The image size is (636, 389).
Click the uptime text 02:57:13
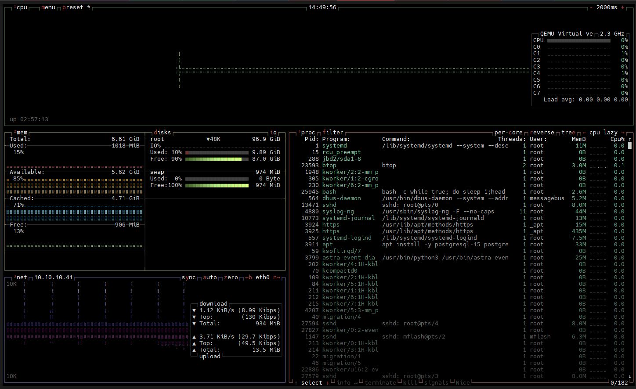pos(34,119)
